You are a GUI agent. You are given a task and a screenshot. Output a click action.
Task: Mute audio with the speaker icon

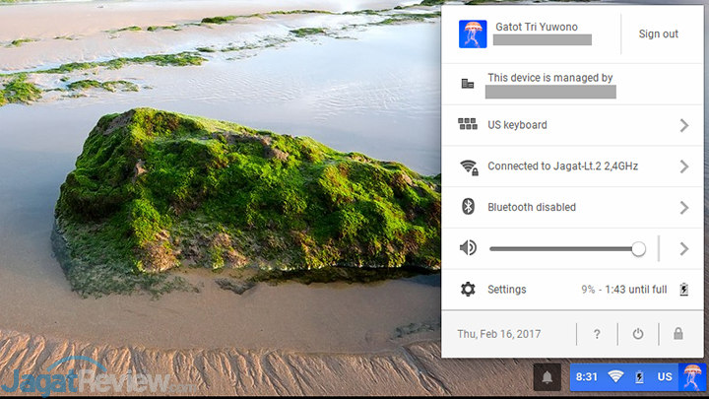(468, 248)
